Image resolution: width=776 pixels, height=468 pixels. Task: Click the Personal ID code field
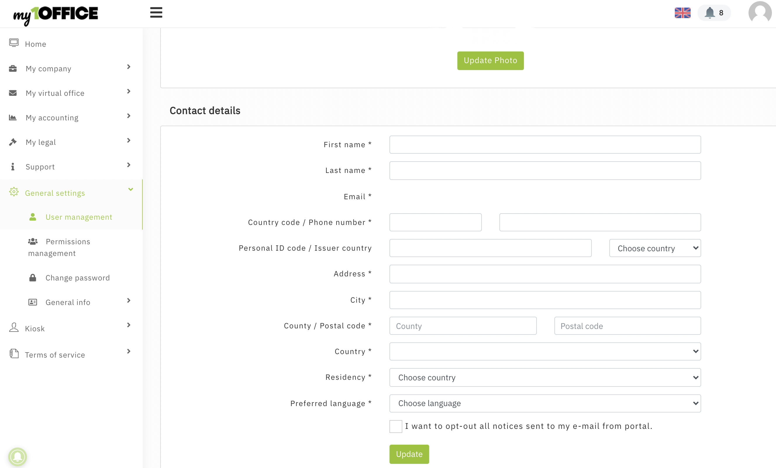click(x=490, y=248)
